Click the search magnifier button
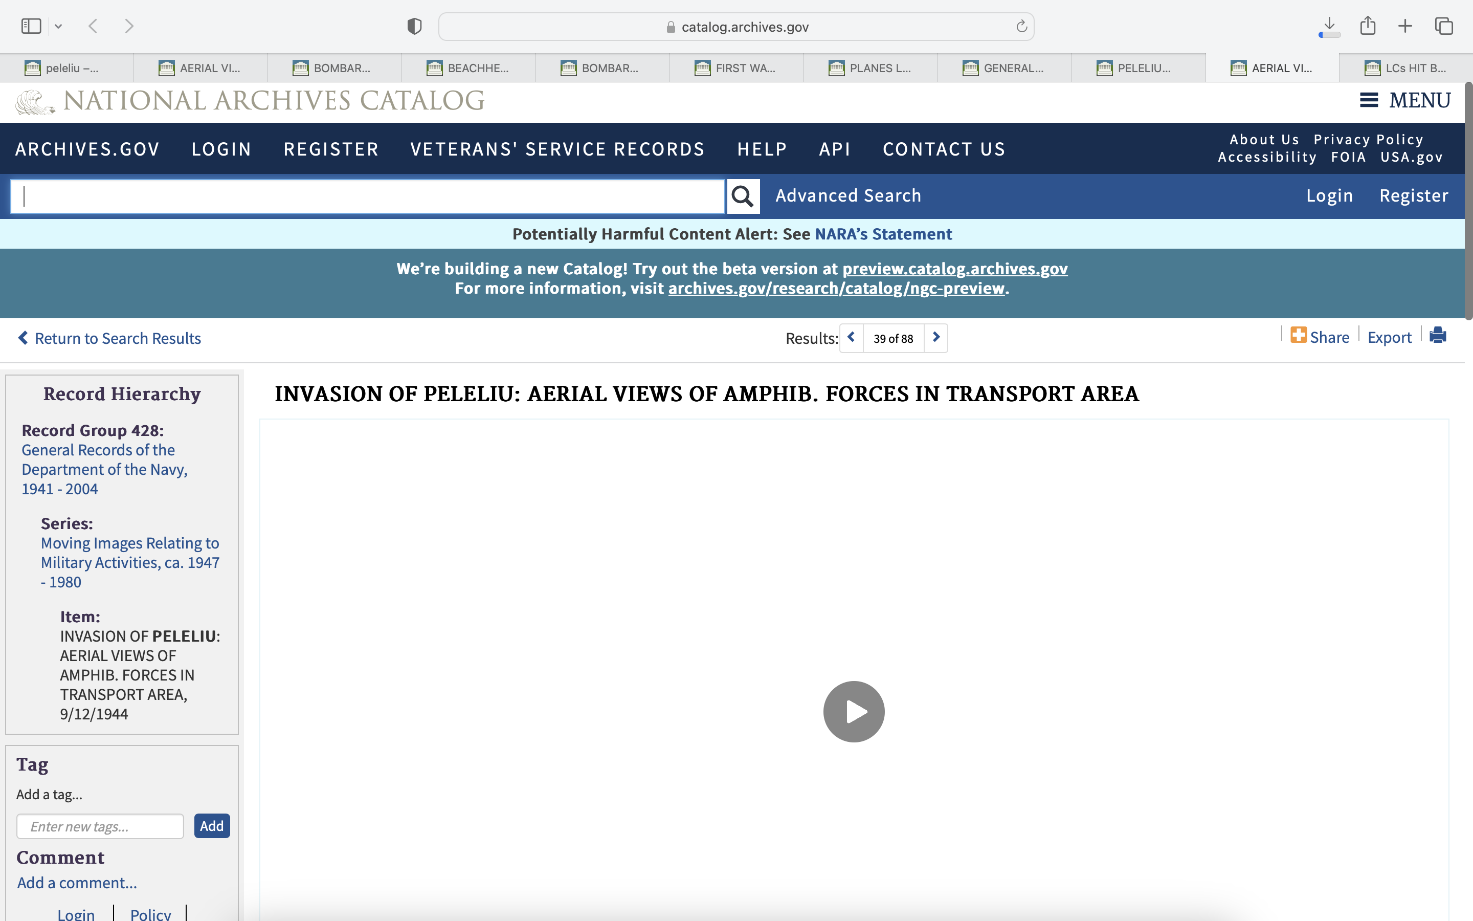The width and height of the screenshot is (1473, 921). pos(743,196)
